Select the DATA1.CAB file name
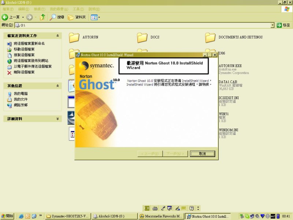 (x=228, y=82)
